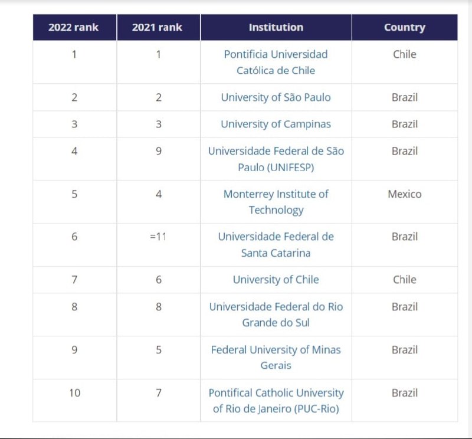Viewport: 472px width, 439px height.
Task: Open Monterrey Institute of Technology link
Action: (276, 202)
